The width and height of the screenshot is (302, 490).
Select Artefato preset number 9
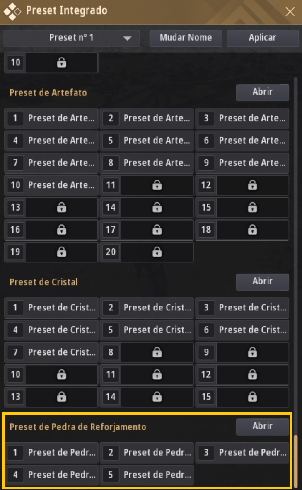pyautogui.click(x=242, y=163)
